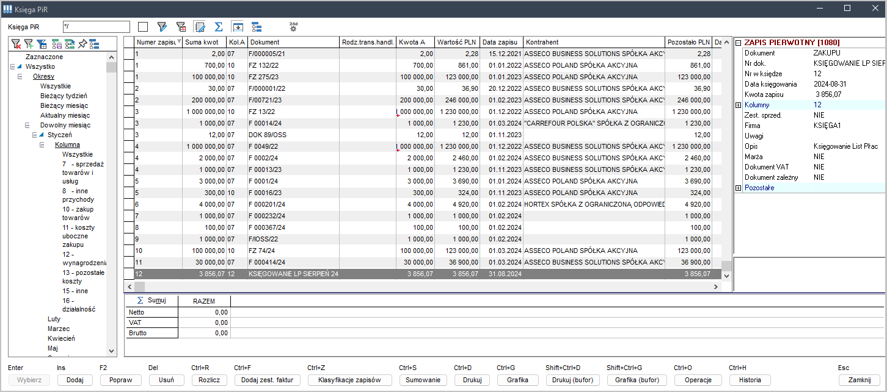887x392 pixels.
Task: Click the 24d gear settings icon
Action: point(293,27)
